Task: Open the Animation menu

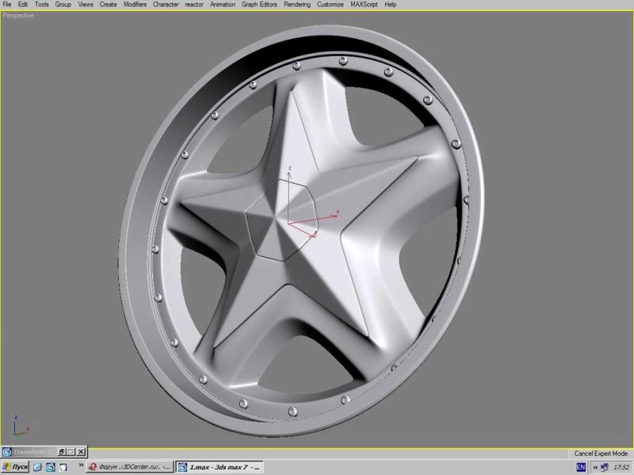Action: [x=223, y=5]
